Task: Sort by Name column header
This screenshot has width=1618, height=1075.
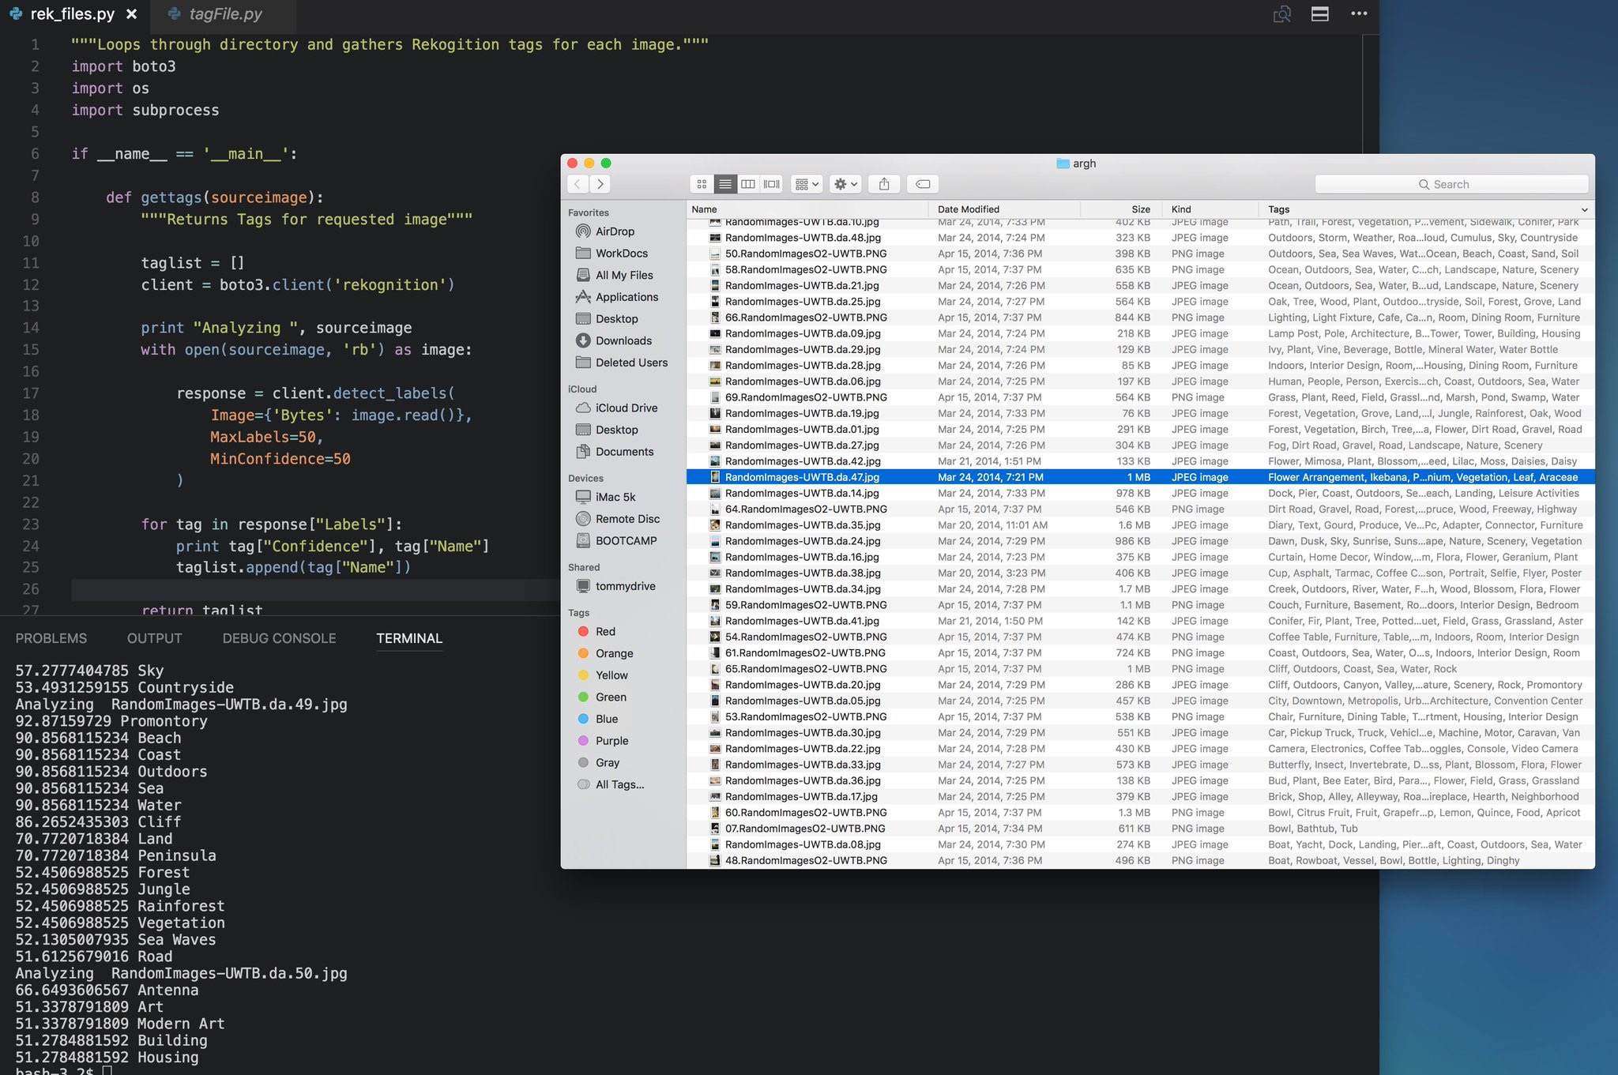Action: pyautogui.click(x=807, y=209)
